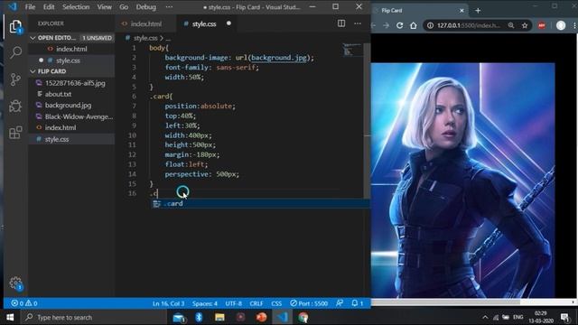
Task: Click the red ad blocker extension icon
Action: tap(542, 25)
